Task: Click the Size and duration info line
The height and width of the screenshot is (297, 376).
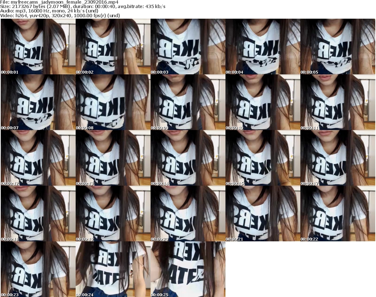Action: (83, 7)
